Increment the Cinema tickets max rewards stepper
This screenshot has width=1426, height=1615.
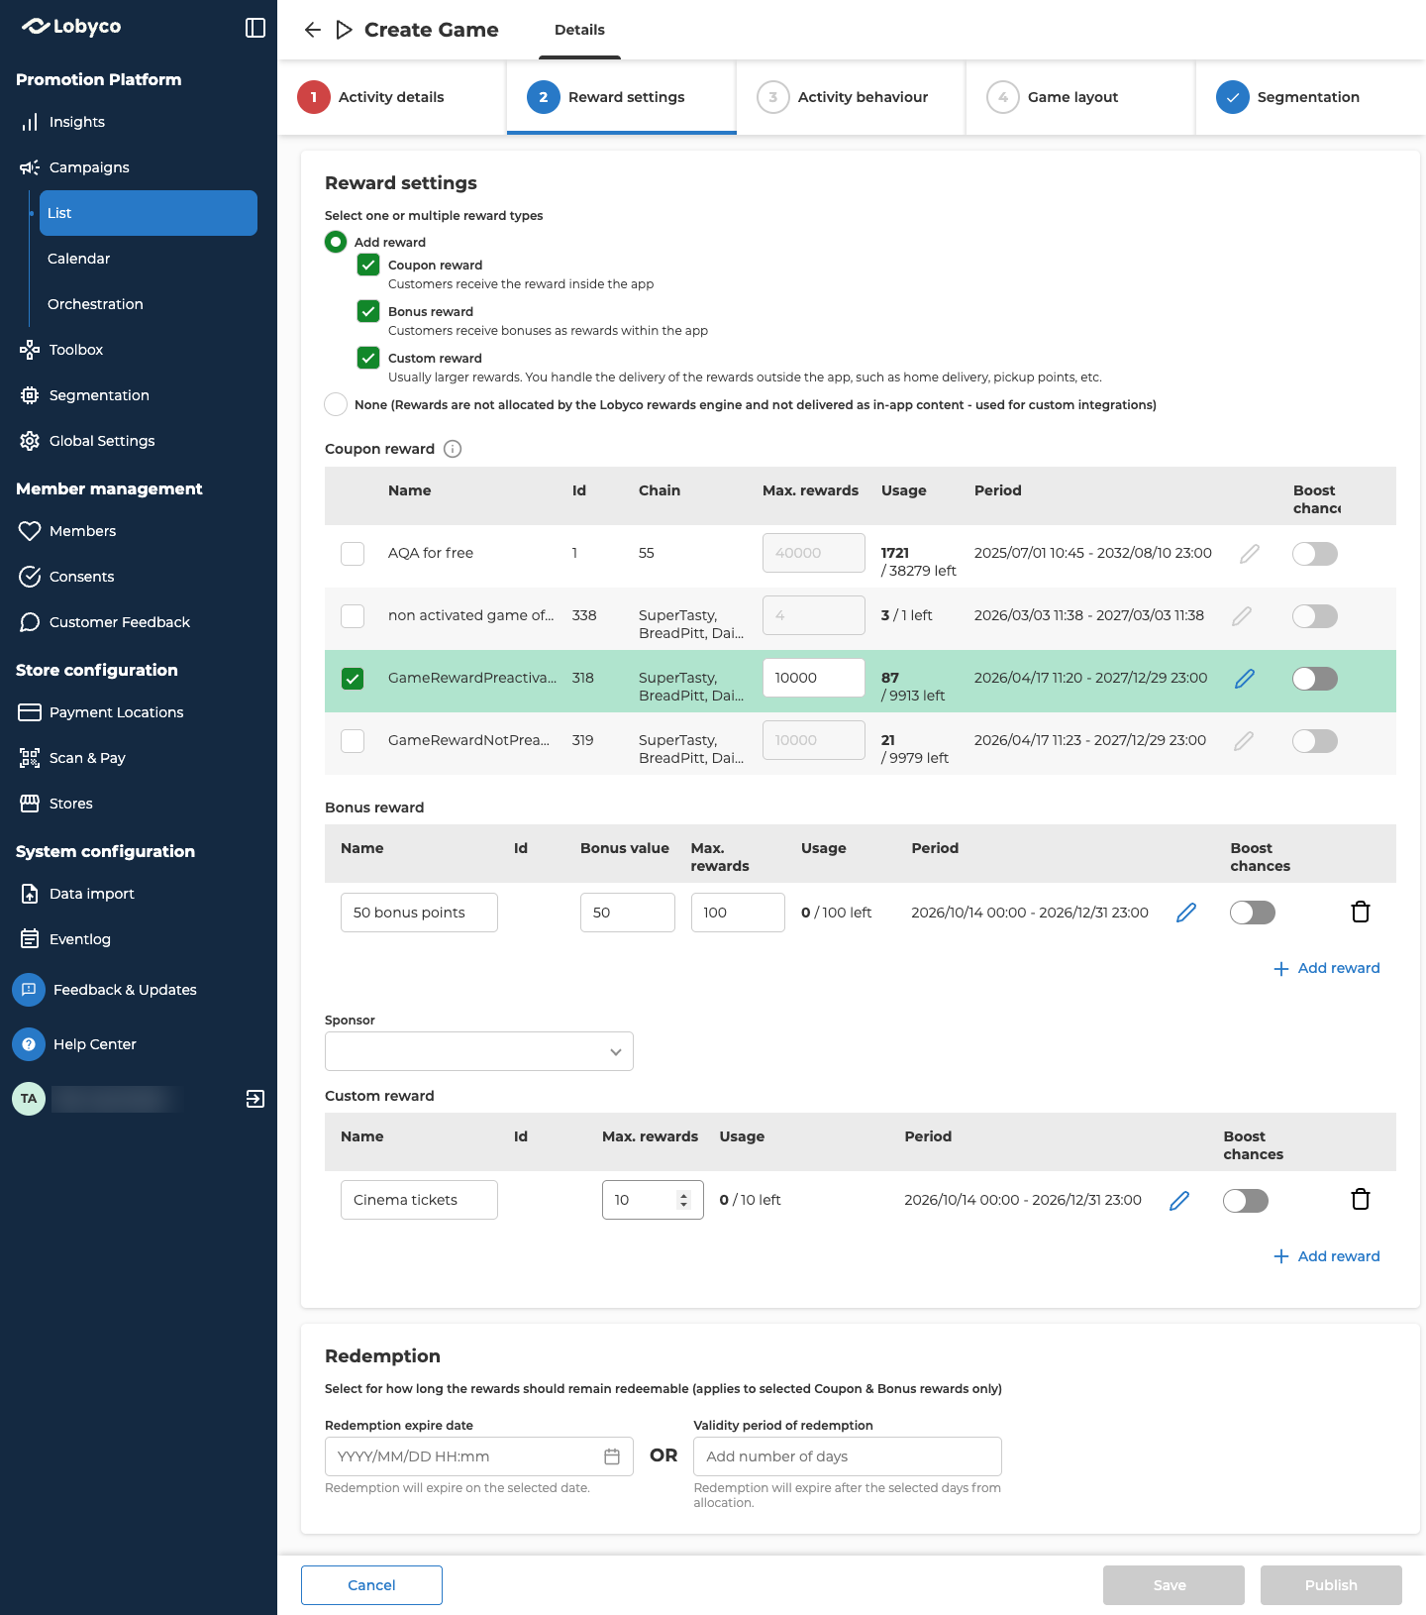[x=683, y=1195]
